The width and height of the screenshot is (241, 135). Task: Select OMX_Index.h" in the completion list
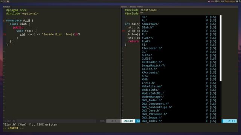(x=180, y=121)
